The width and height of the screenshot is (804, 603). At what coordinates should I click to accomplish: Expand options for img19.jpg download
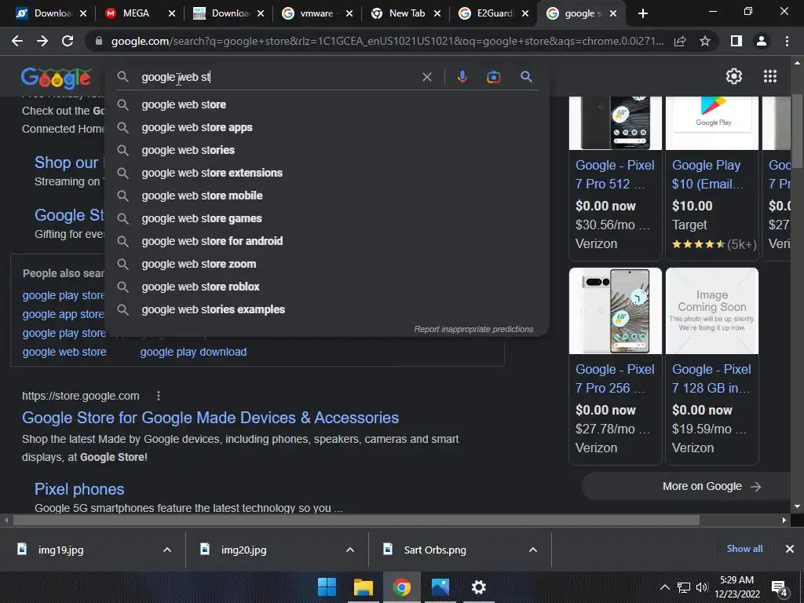[166, 550]
